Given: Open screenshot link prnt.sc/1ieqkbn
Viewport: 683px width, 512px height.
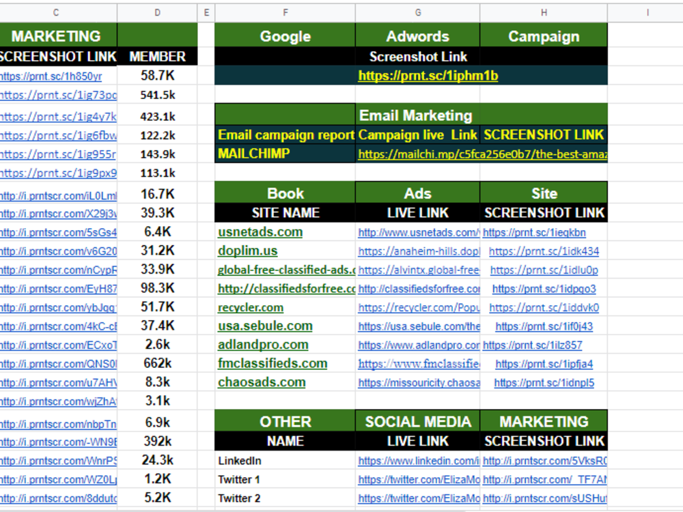Looking at the screenshot, I should coord(534,233).
